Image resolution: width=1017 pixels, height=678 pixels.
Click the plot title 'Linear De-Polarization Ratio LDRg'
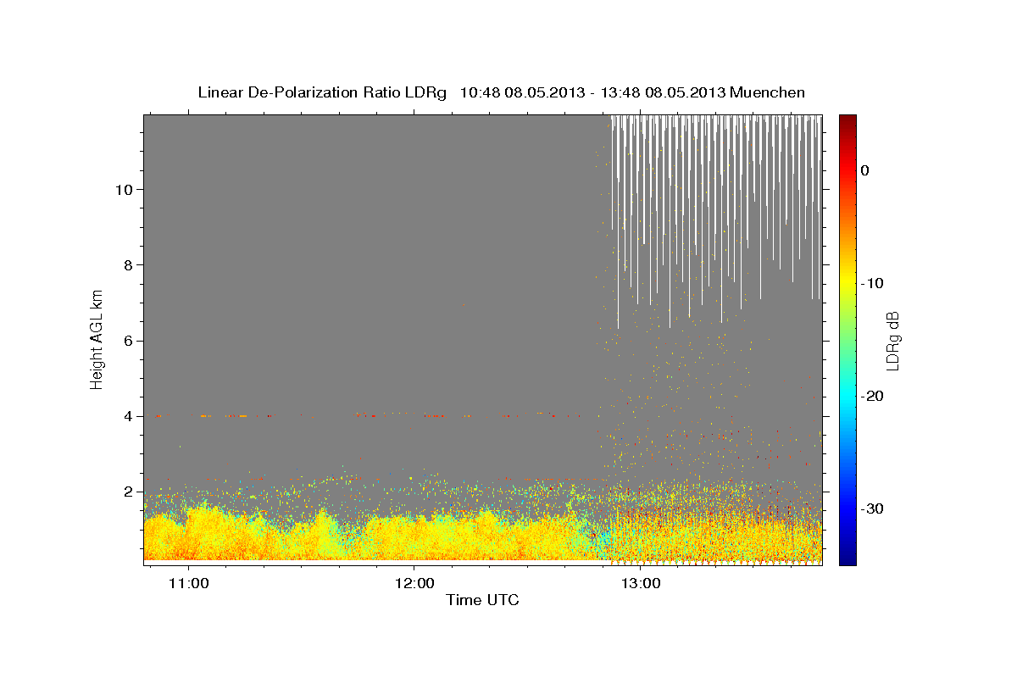pos(322,92)
